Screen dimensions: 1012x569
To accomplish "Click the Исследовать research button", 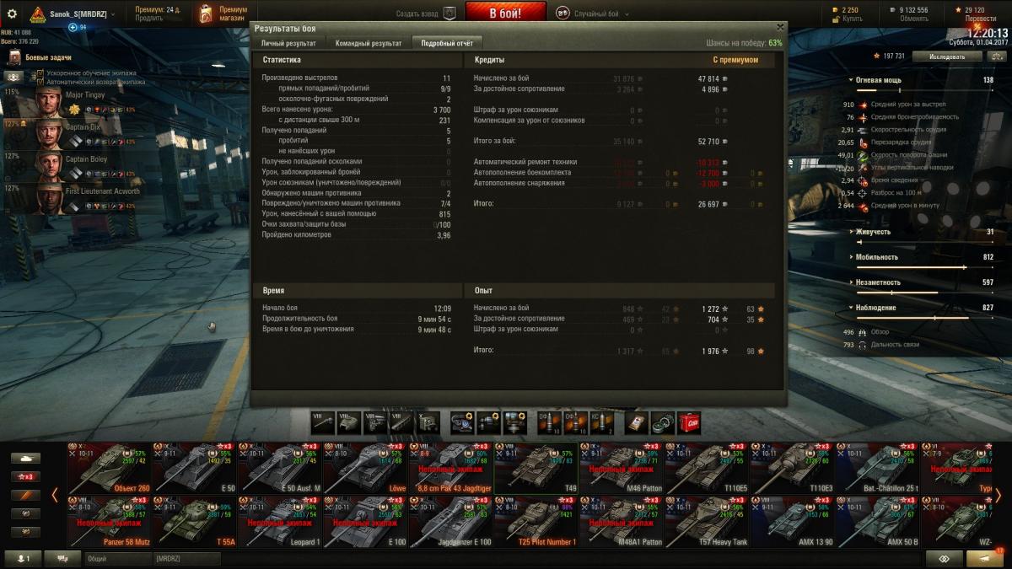I will point(947,56).
